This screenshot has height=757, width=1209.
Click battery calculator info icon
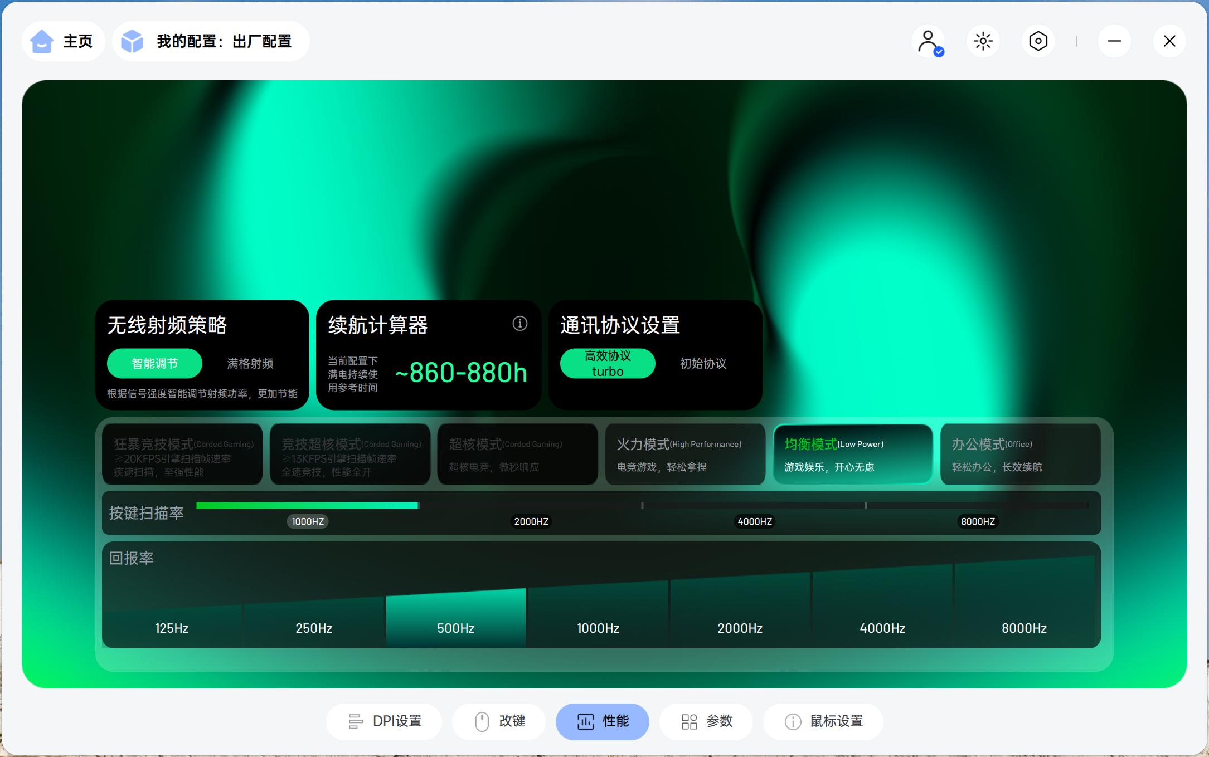pos(519,324)
